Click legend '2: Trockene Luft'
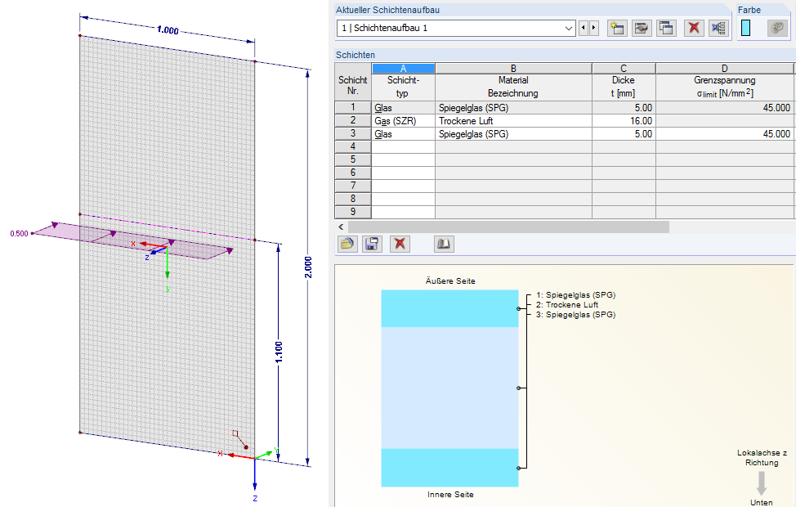This screenshot has width=796, height=507. point(567,305)
